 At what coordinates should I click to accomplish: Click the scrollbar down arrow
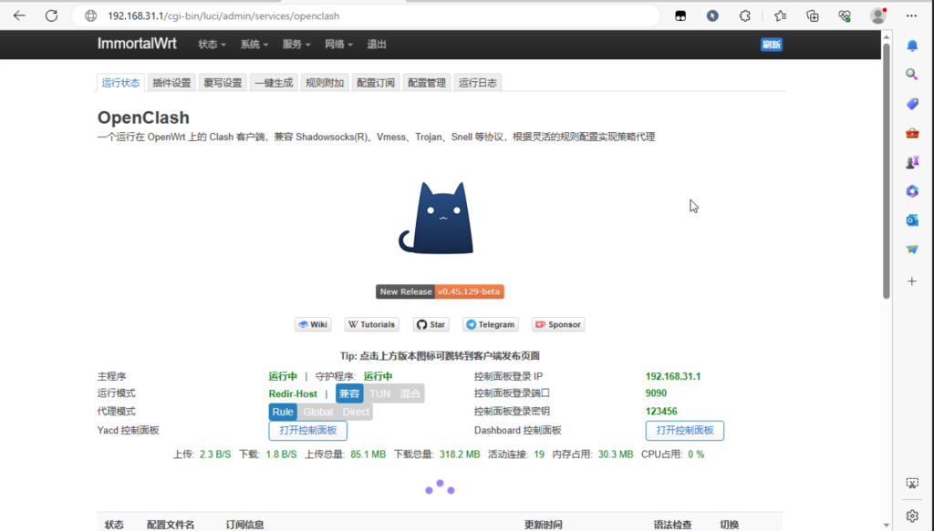[x=887, y=525]
